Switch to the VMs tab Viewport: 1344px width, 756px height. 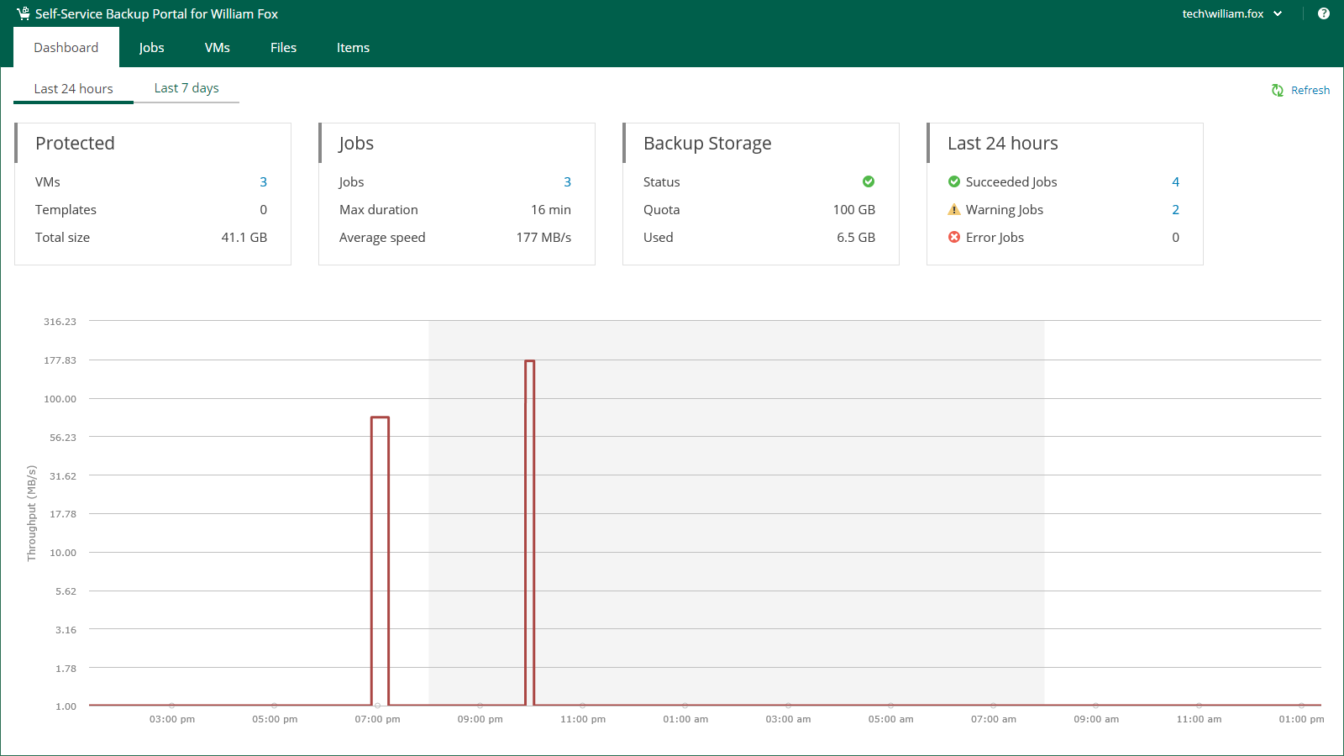click(217, 48)
